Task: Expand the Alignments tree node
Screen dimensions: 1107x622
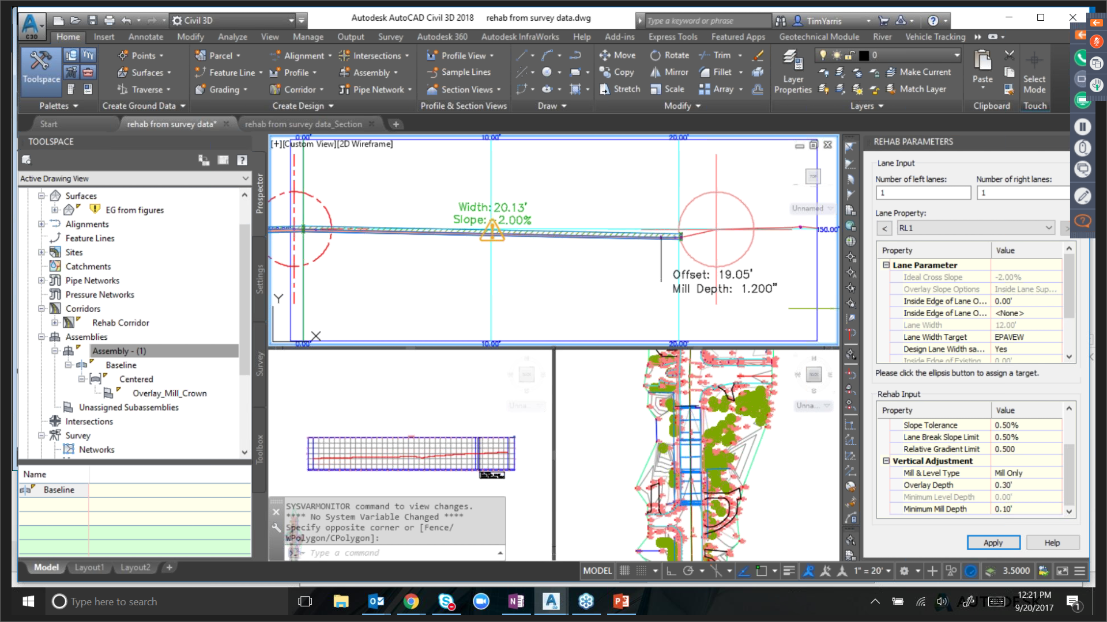Action: point(42,224)
